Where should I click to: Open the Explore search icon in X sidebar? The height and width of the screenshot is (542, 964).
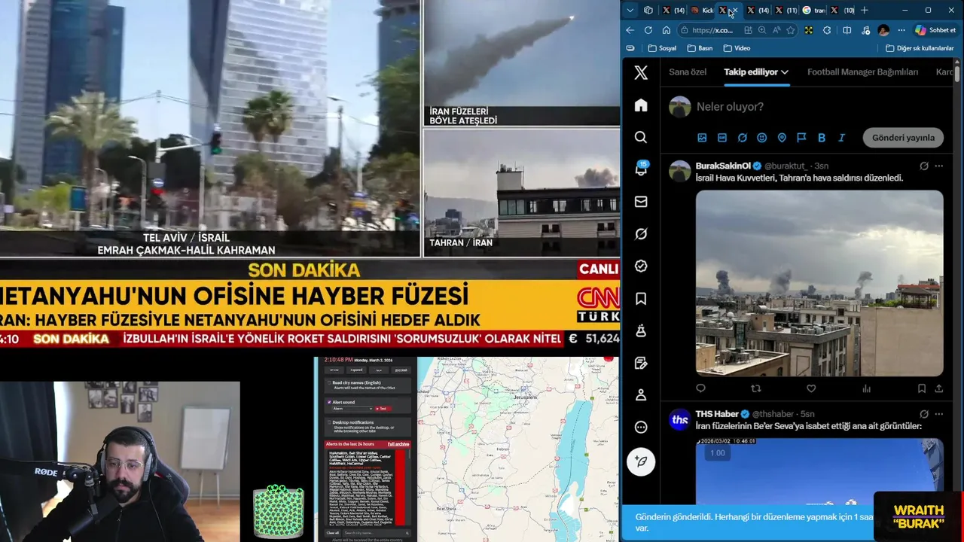pos(641,137)
